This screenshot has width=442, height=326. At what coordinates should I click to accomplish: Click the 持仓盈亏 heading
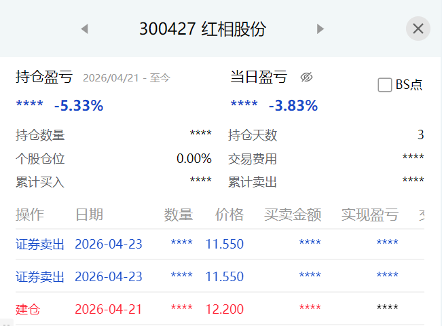click(44, 77)
